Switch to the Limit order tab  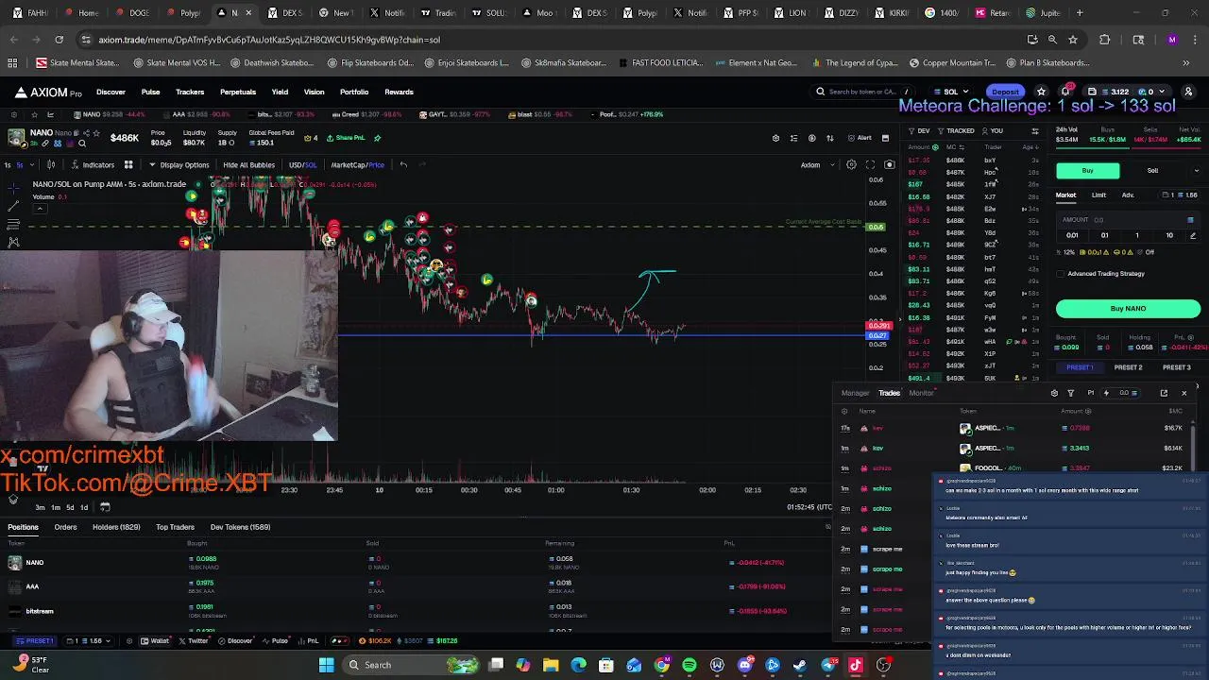tap(1098, 195)
